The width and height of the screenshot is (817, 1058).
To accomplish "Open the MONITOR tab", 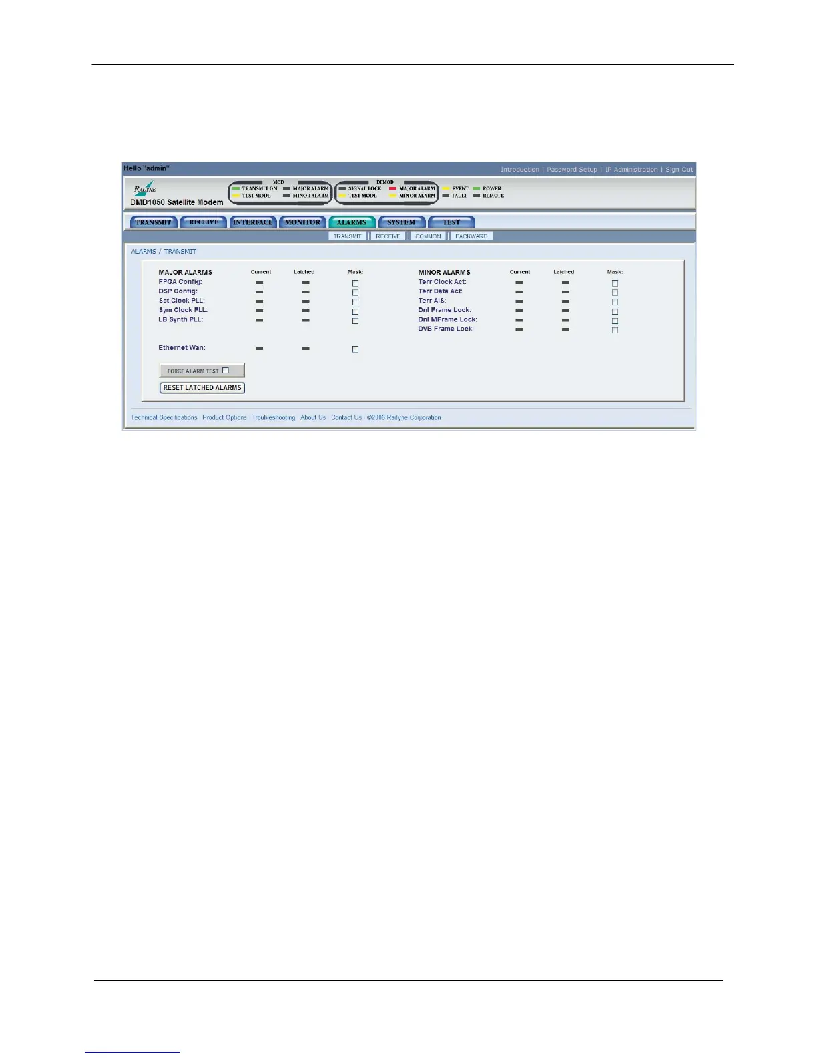I will pos(302,222).
